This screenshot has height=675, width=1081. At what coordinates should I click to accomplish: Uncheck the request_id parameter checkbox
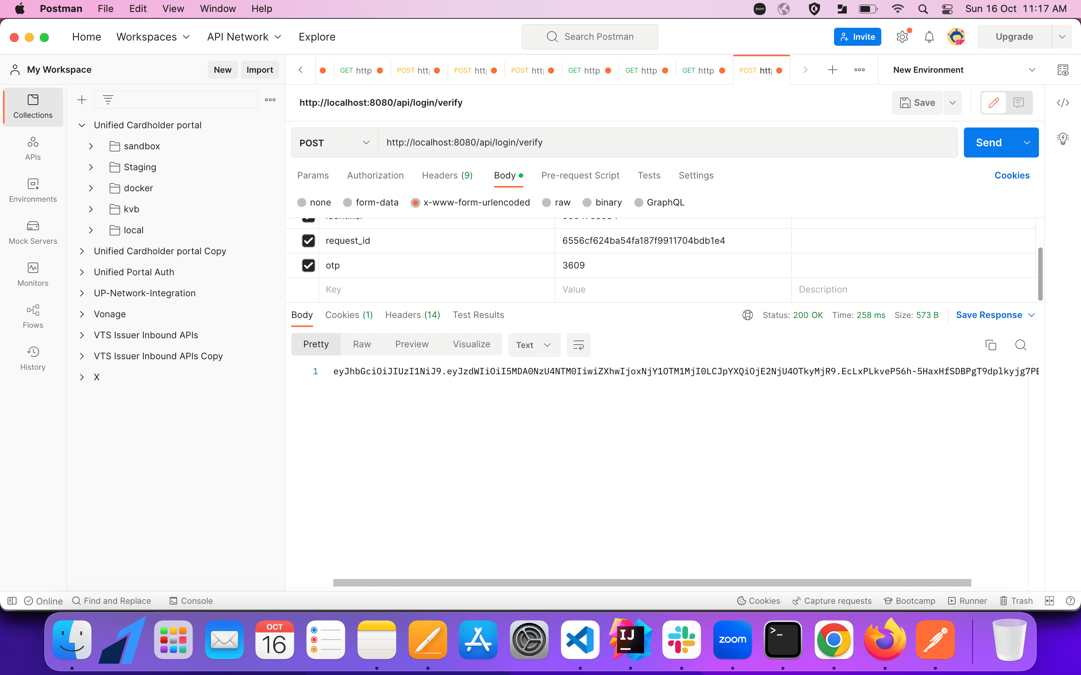pyautogui.click(x=308, y=241)
